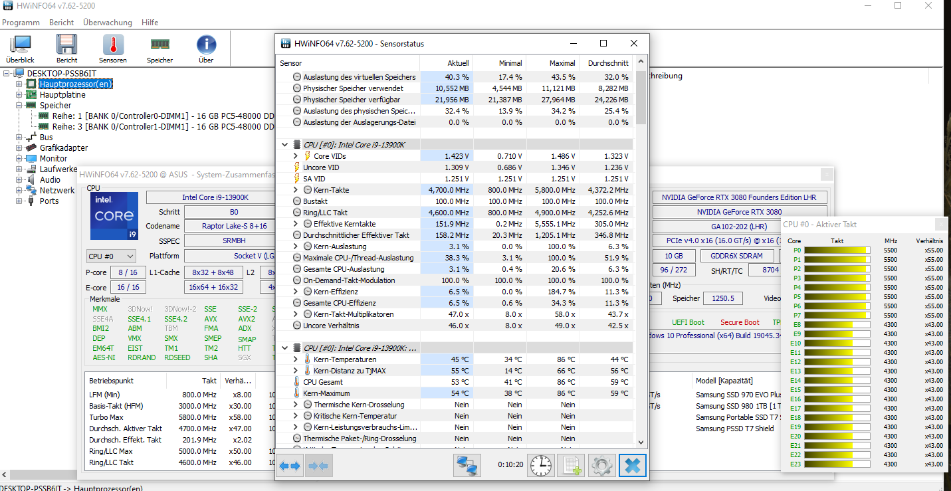Click the shrink-columns inward arrows button
This screenshot has width=951, height=491.
[318, 466]
